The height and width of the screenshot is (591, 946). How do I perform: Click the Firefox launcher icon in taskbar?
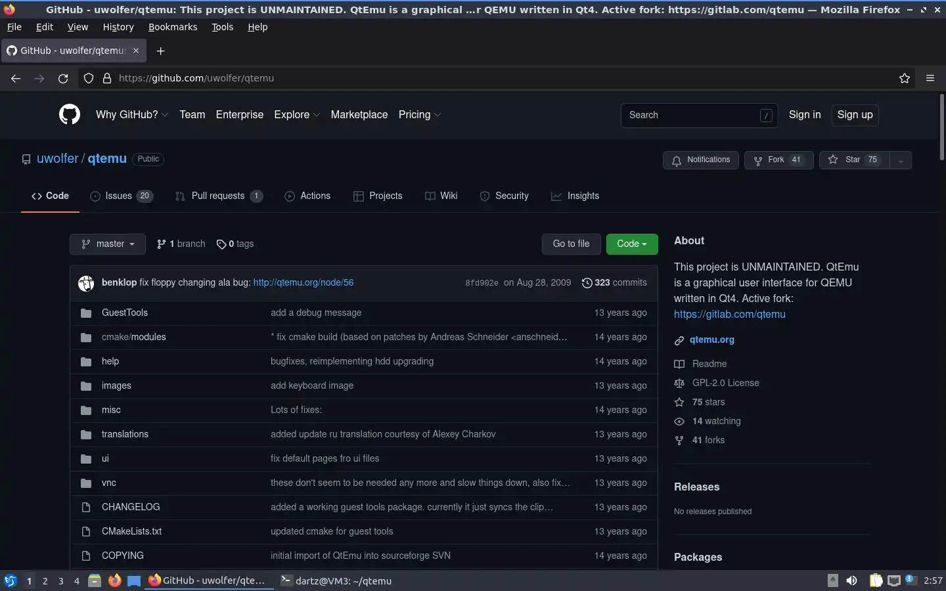(x=114, y=580)
